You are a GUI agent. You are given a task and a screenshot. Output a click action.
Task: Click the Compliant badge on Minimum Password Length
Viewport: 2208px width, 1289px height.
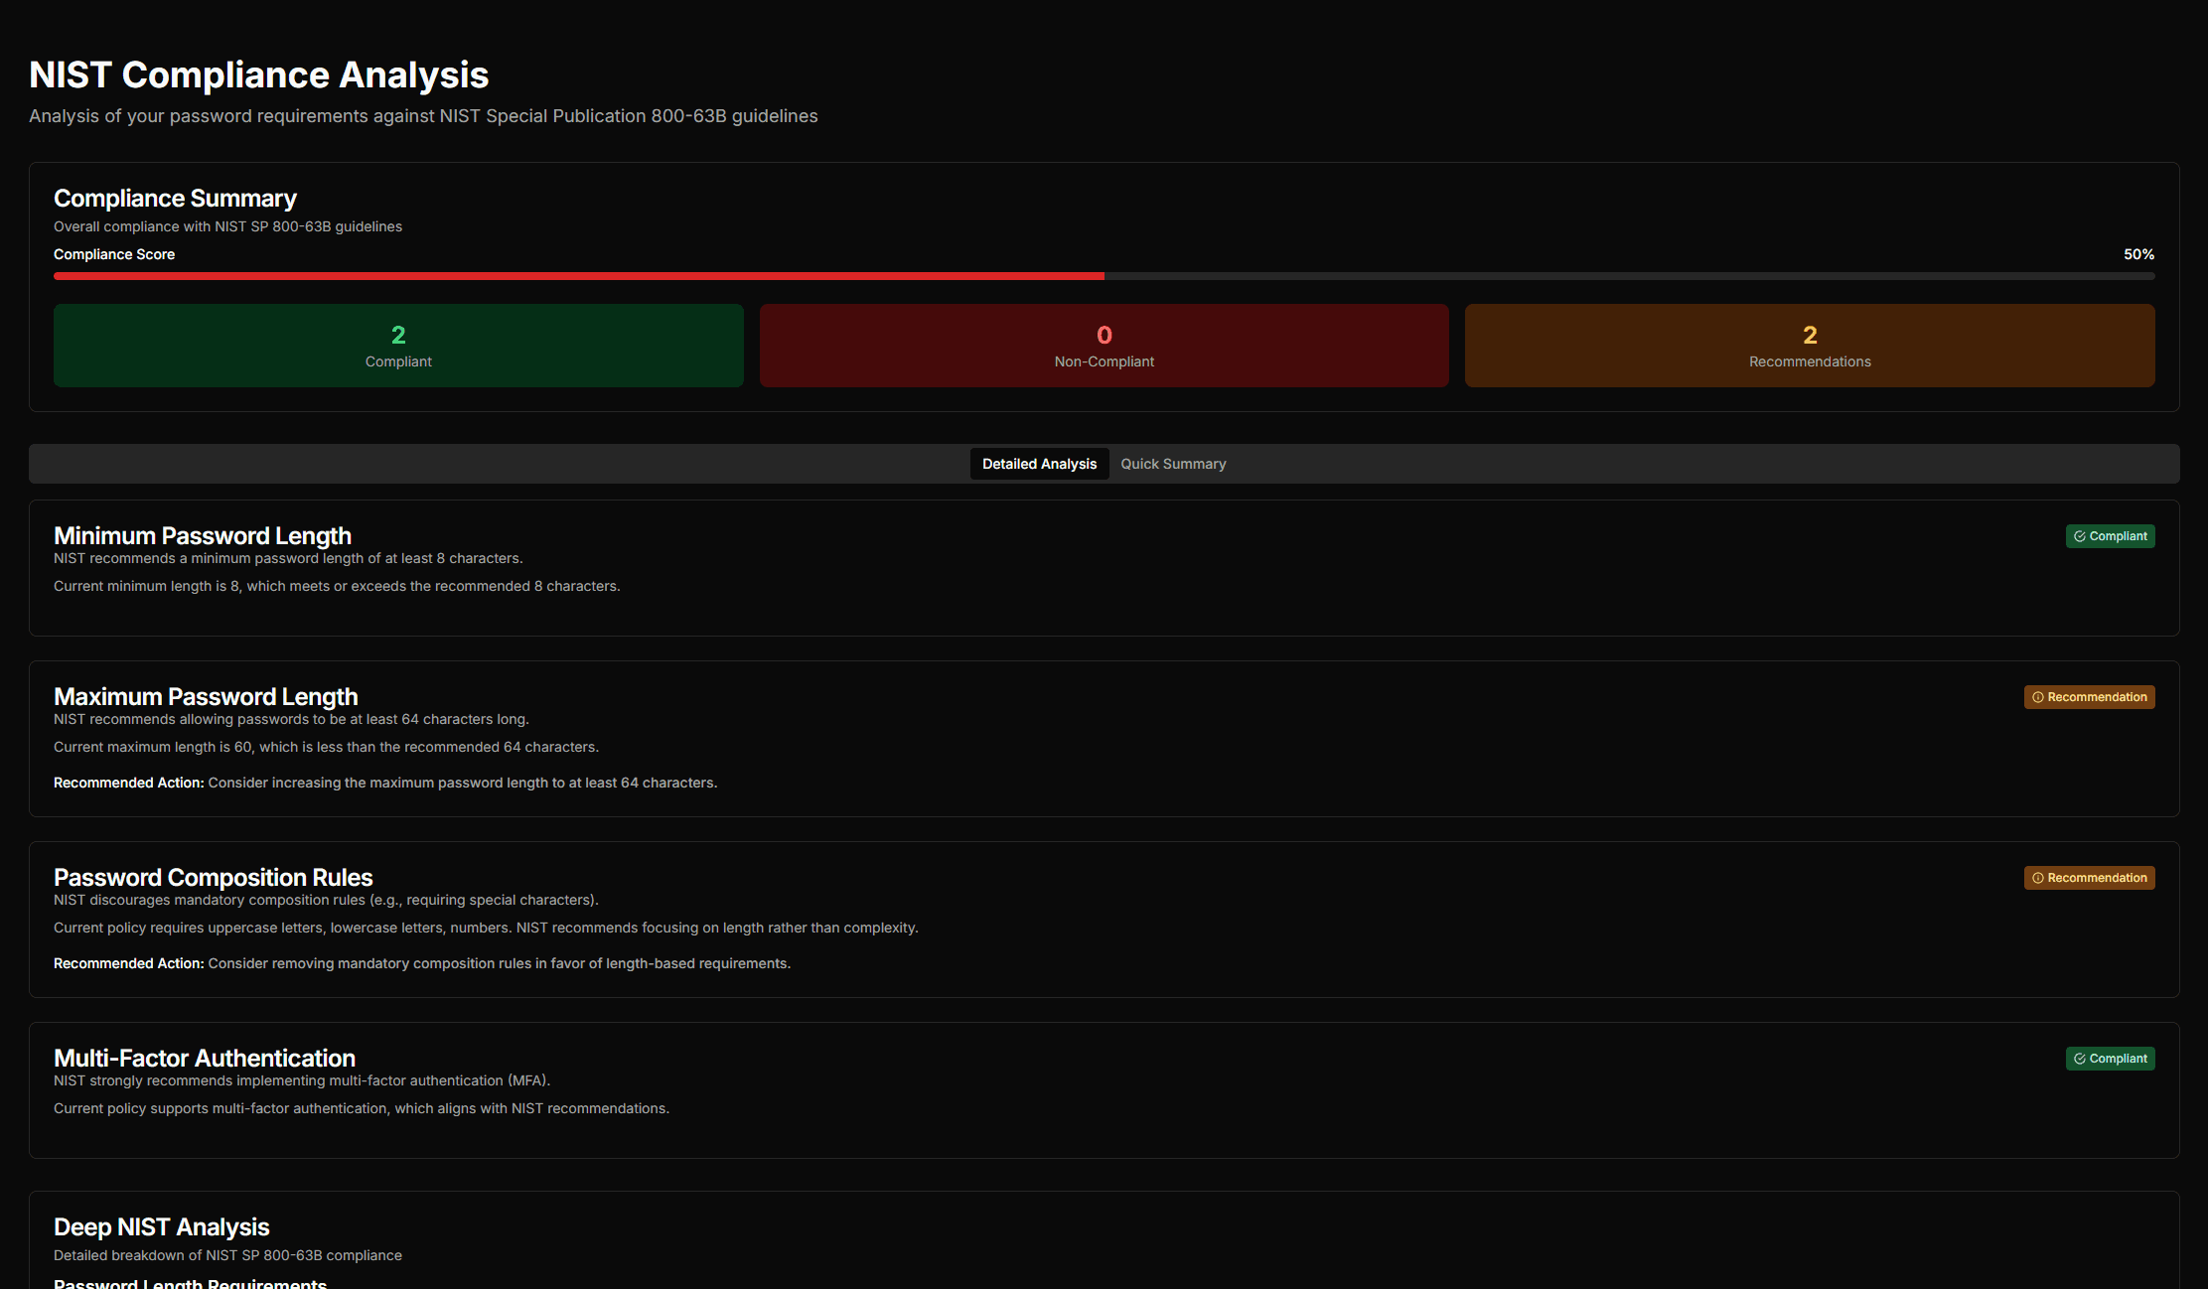[x=2110, y=536]
